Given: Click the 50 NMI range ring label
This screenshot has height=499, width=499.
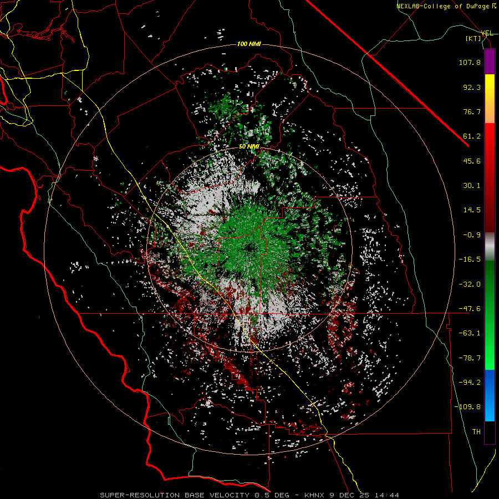Looking at the screenshot, I should [249, 147].
